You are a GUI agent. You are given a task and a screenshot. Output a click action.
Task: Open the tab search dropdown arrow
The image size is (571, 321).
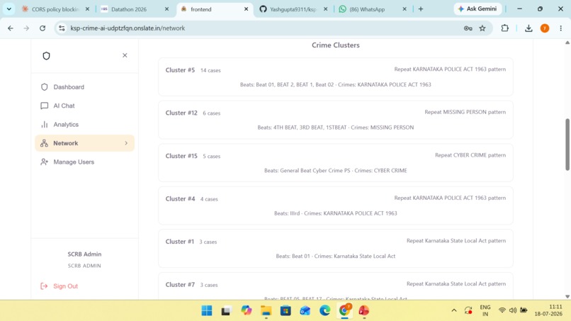(x=9, y=9)
